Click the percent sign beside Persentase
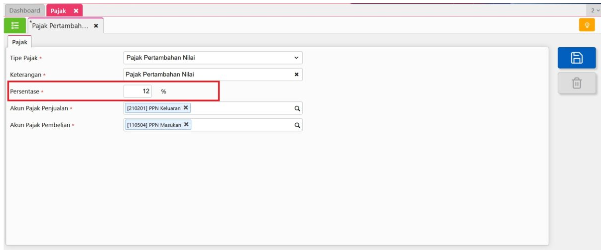 click(163, 91)
